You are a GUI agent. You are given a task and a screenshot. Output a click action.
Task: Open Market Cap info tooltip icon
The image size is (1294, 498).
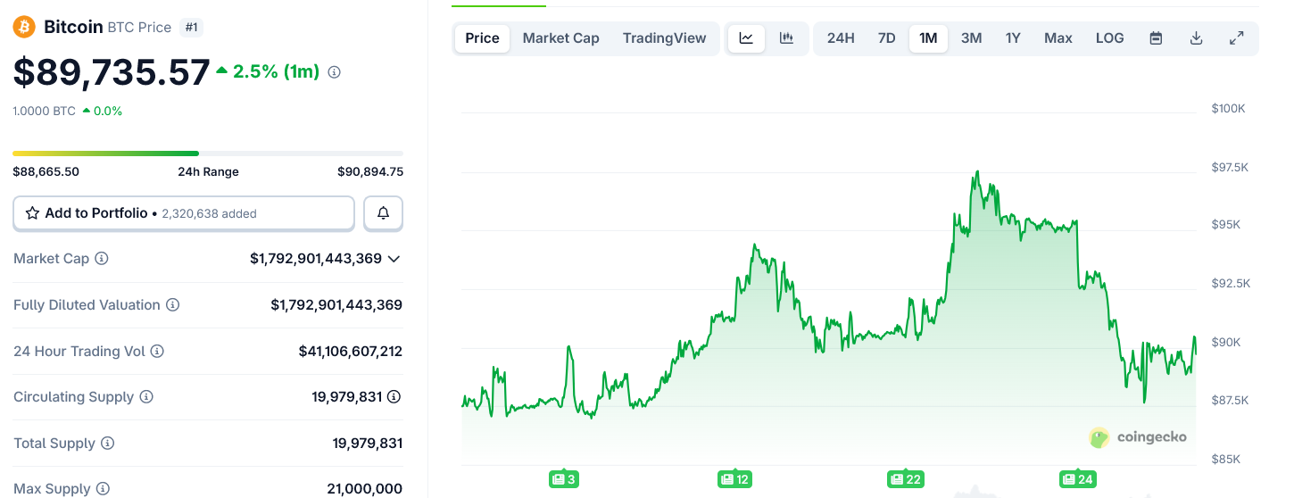[102, 259]
